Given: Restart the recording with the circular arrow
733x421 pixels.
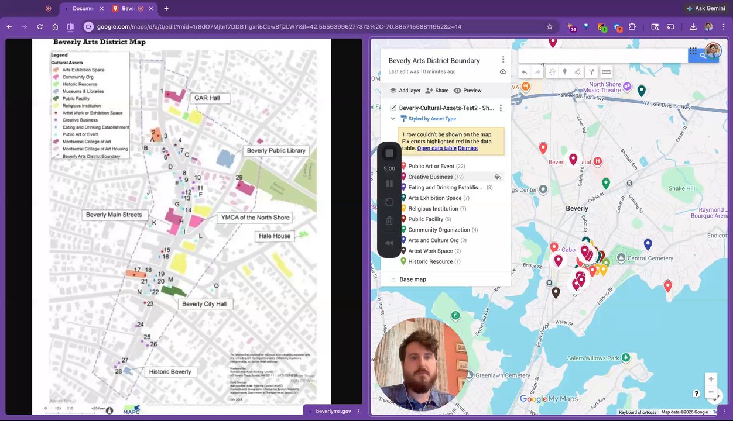Looking at the screenshot, I should (x=389, y=202).
